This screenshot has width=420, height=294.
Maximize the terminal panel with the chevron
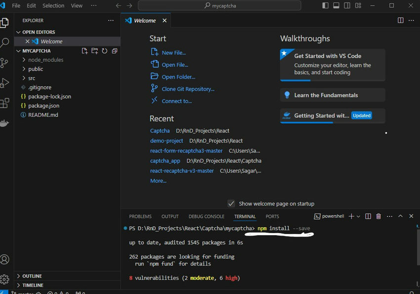pyautogui.click(x=400, y=216)
